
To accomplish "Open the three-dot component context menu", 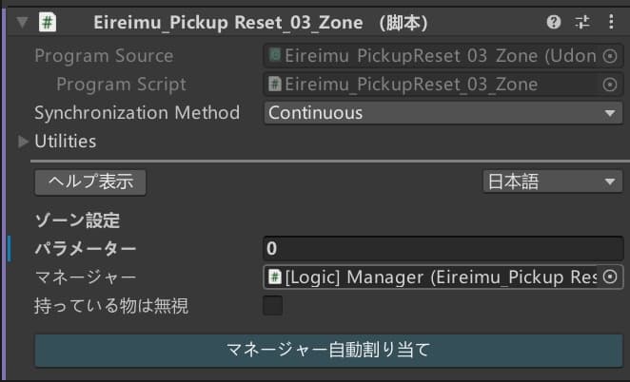I will (x=611, y=22).
